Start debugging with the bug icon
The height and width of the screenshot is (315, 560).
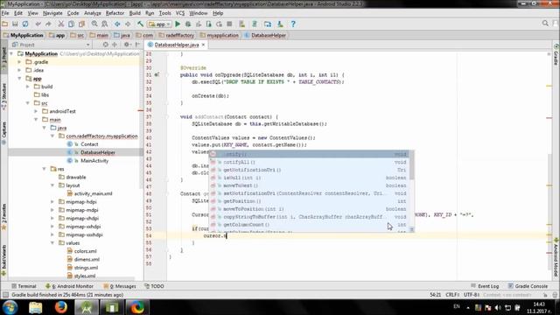(188, 24)
